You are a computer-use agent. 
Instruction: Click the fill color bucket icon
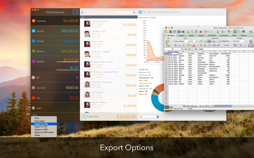click(x=188, y=45)
